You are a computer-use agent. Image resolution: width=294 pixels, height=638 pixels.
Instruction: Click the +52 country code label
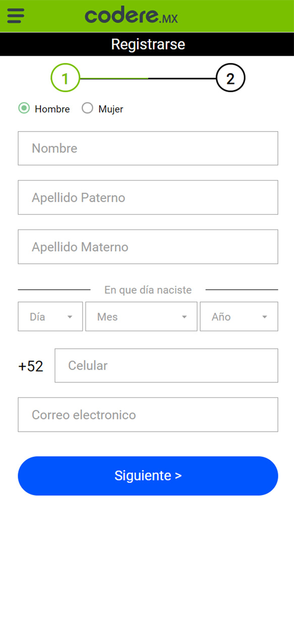[31, 366]
